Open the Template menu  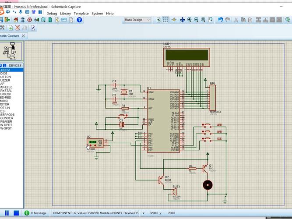click(81, 14)
